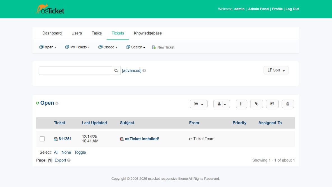Click the link tickets chain icon
This screenshot has width=332, height=187.
[256, 104]
